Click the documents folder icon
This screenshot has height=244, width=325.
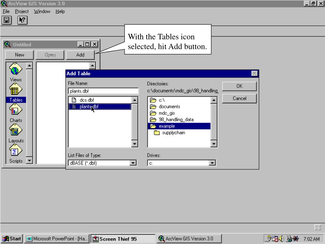[153, 107]
